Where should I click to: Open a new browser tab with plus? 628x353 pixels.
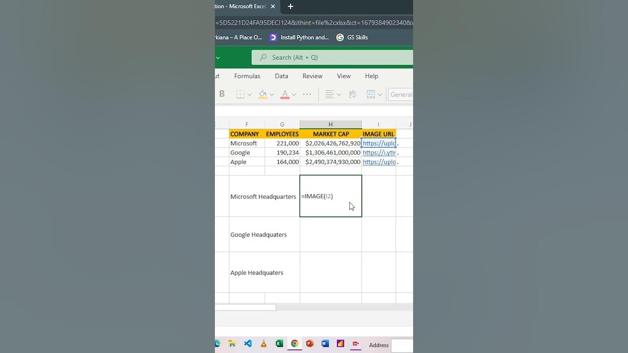coord(290,6)
